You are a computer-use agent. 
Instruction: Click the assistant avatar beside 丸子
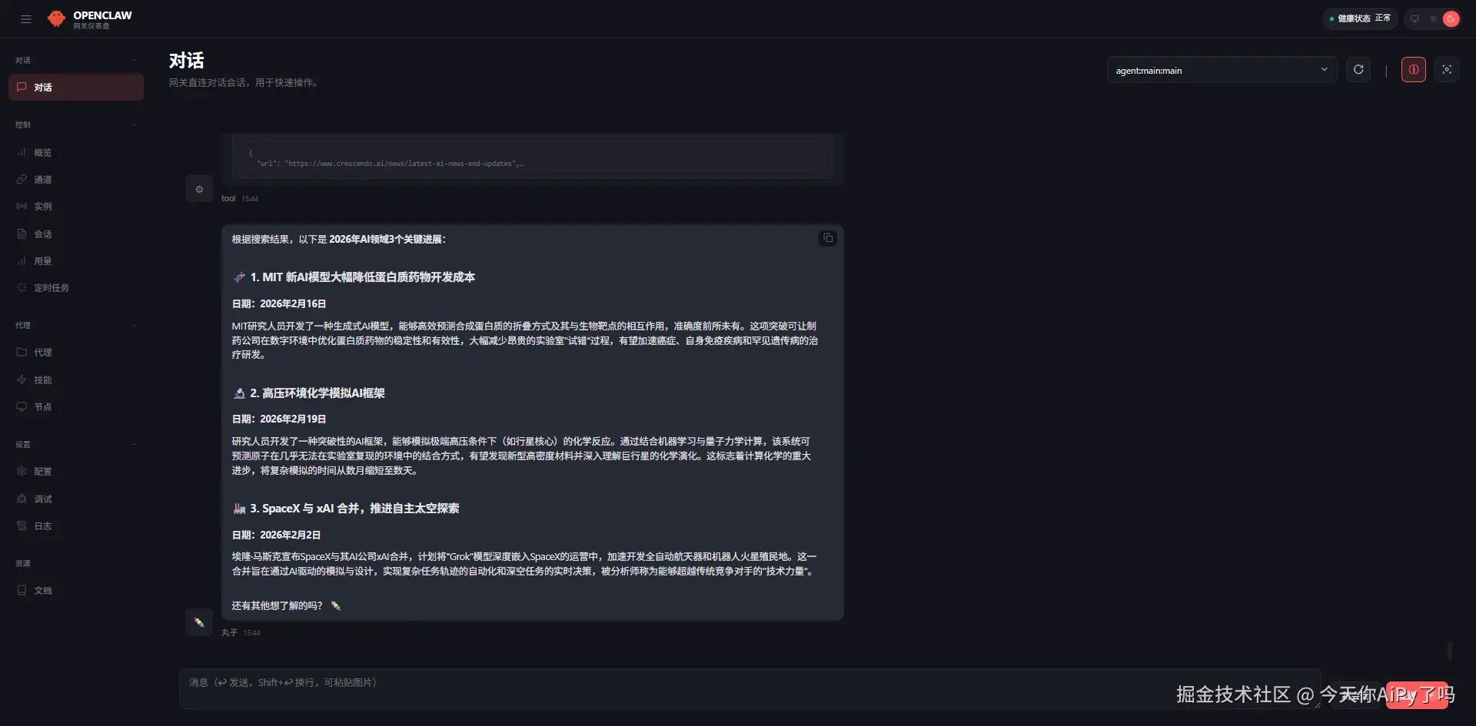[199, 622]
